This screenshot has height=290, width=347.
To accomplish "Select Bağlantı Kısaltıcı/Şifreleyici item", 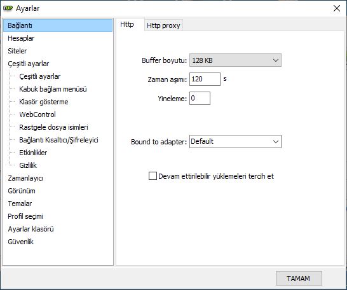I will pos(58,140).
